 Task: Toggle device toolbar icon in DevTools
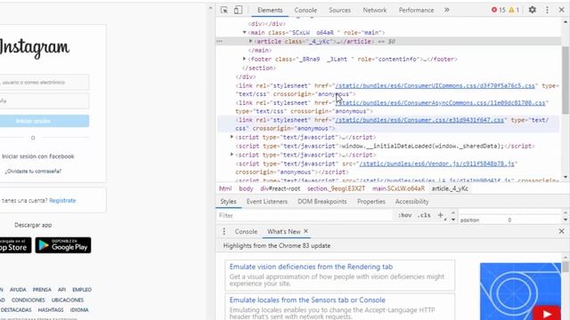pyautogui.click(x=238, y=10)
